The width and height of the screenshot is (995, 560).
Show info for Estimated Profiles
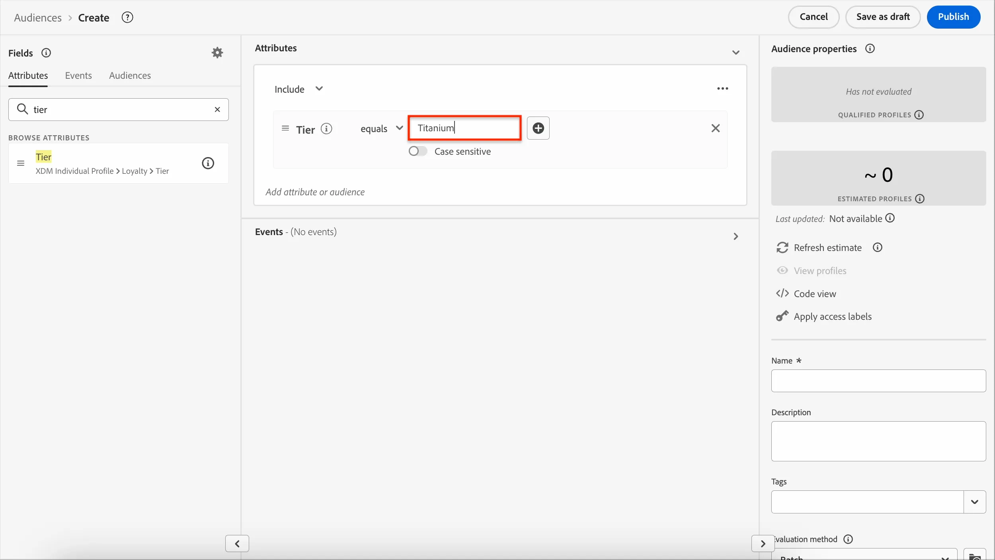click(x=920, y=199)
